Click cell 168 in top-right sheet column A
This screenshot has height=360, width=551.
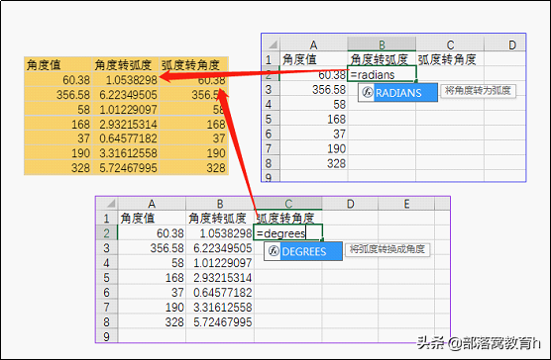314,120
